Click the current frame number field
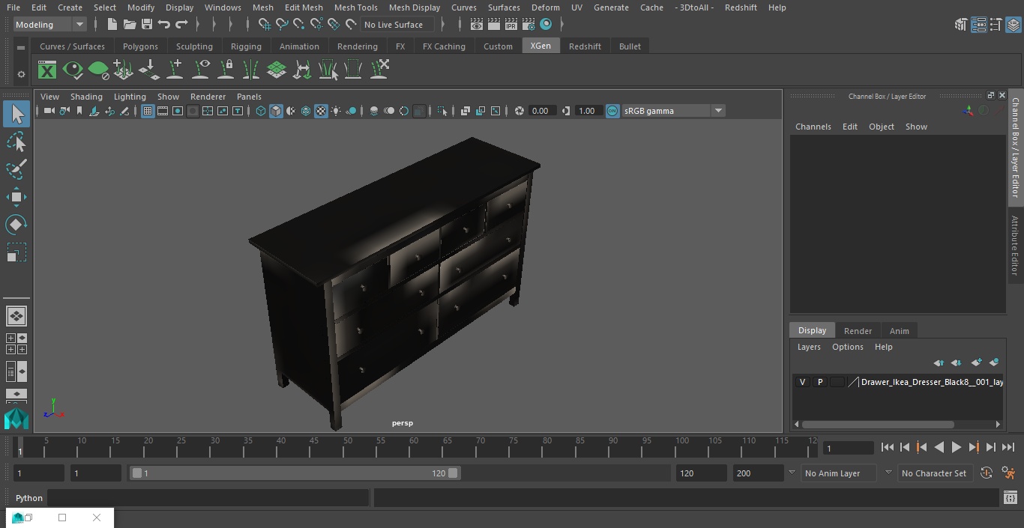The width and height of the screenshot is (1024, 528). pyautogui.click(x=848, y=448)
